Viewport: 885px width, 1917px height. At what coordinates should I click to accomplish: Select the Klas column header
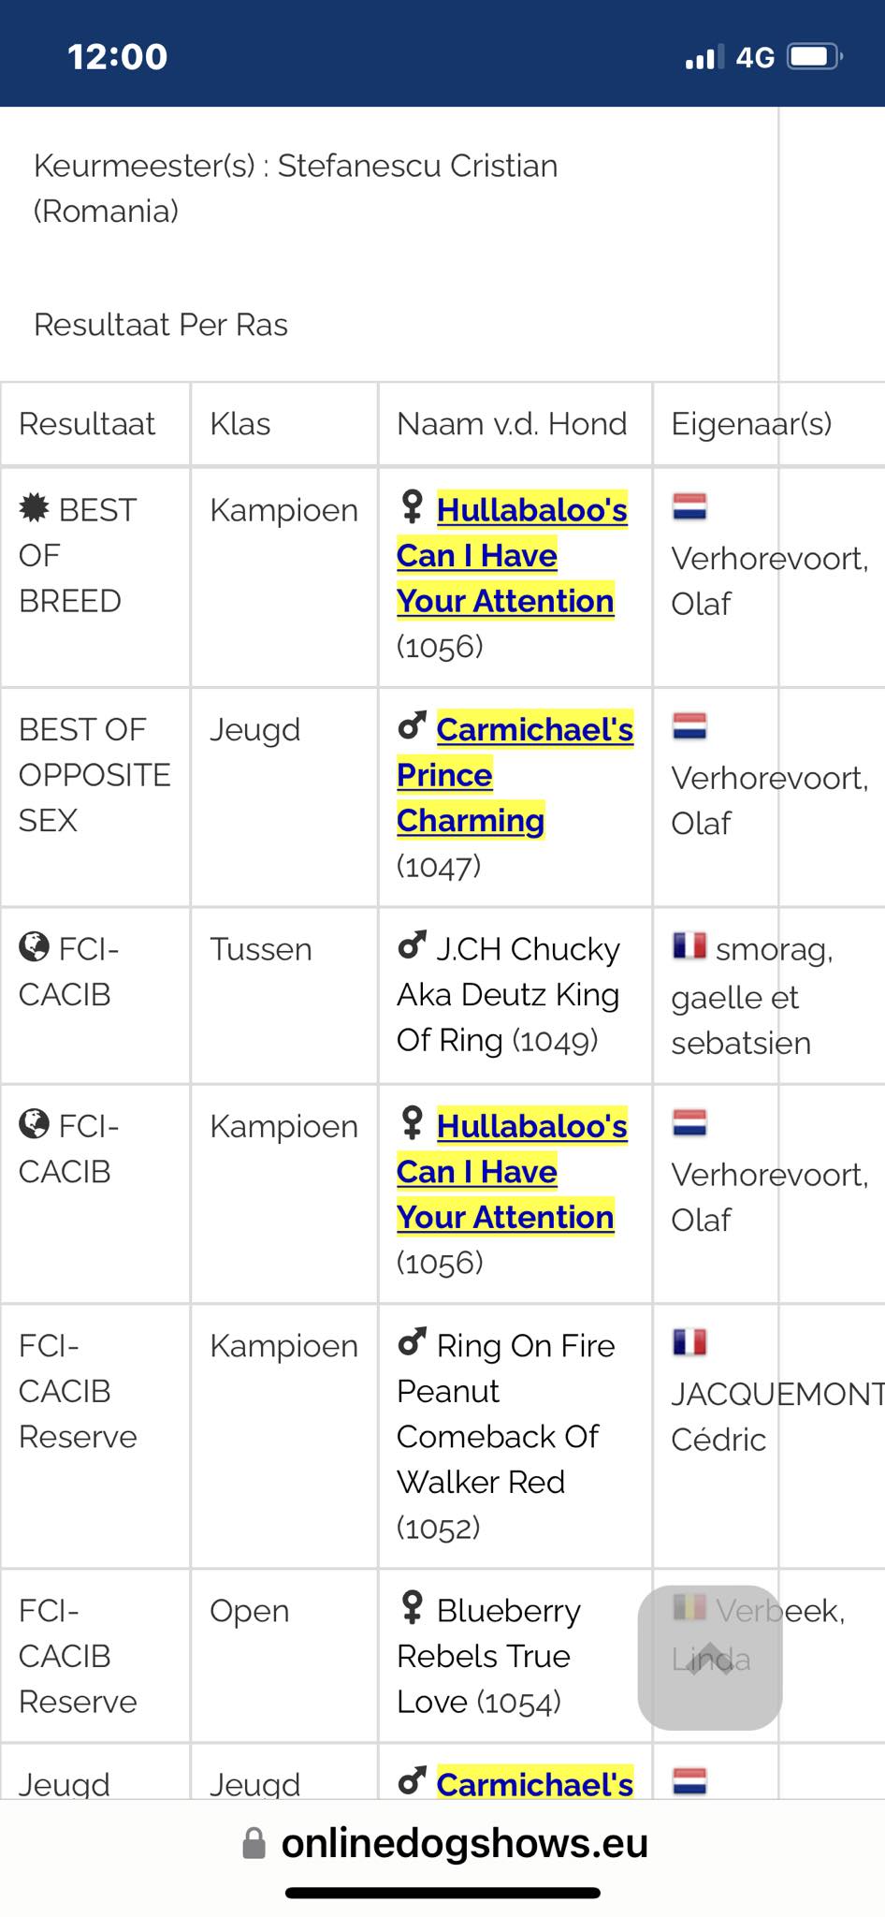pyautogui.click(x=240, y=424)
